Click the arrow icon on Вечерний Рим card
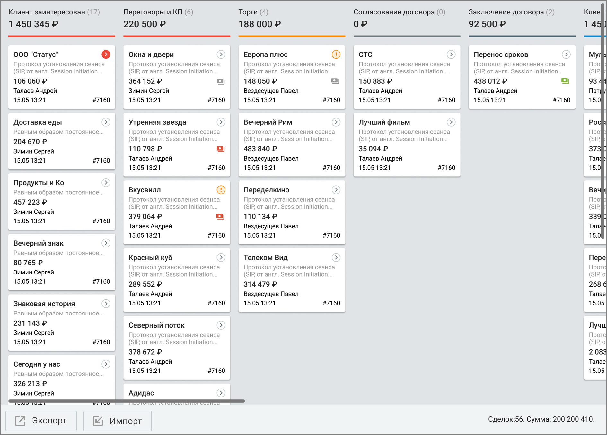Viewport: 607px width, 435px height. click(x=336, y=122)
